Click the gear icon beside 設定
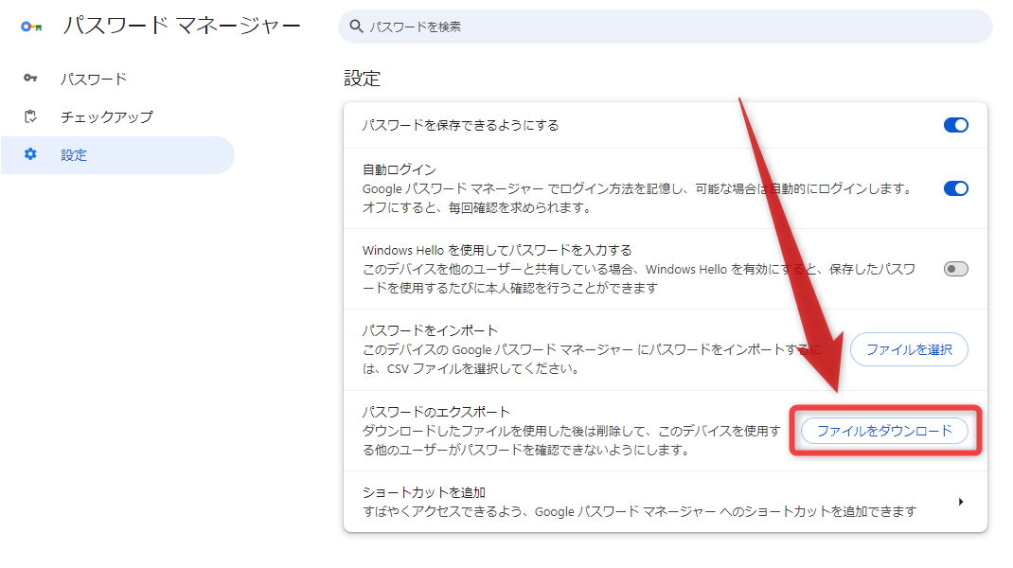1013x568 pixels. click(x=30, y=154)
